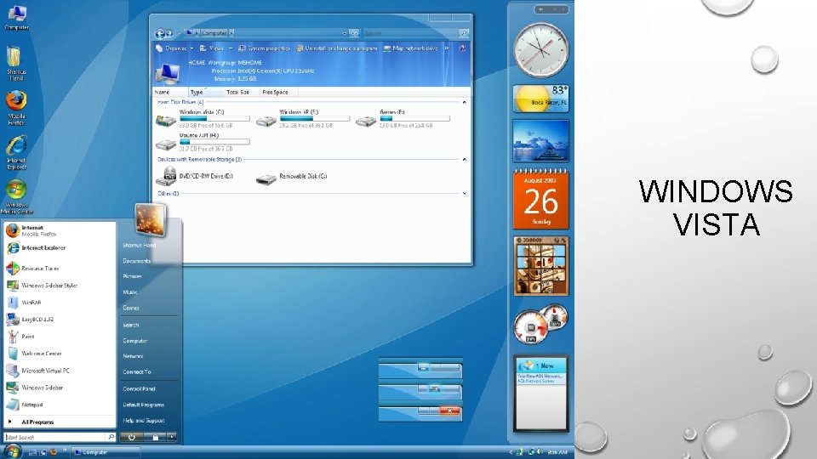The height and width of the screenshot is (459, 817).
Task: Click Map network drive button
Action: point(410,48)
